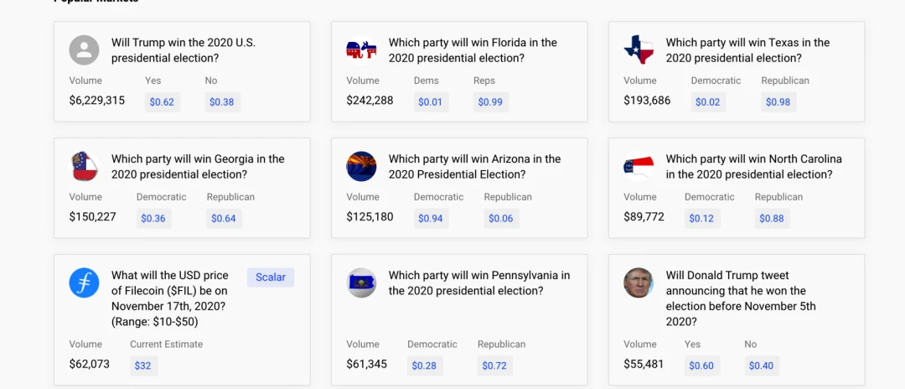Click the Scalar tag on Filecoin market
The width and height of the screenshot is (905, 389).
coord(271,277)
